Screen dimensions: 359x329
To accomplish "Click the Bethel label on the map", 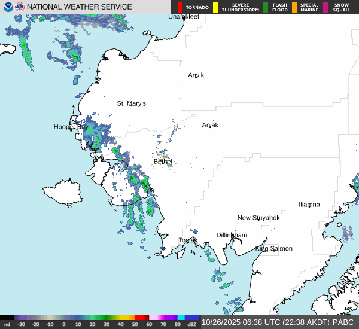I will (162, 162).
